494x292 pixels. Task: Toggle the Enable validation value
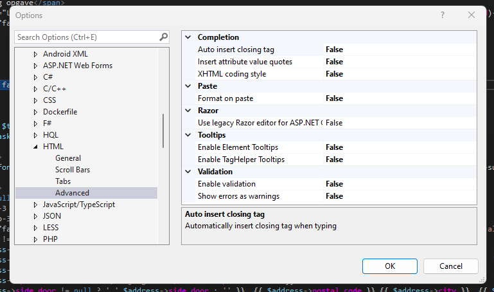[334, 184]
